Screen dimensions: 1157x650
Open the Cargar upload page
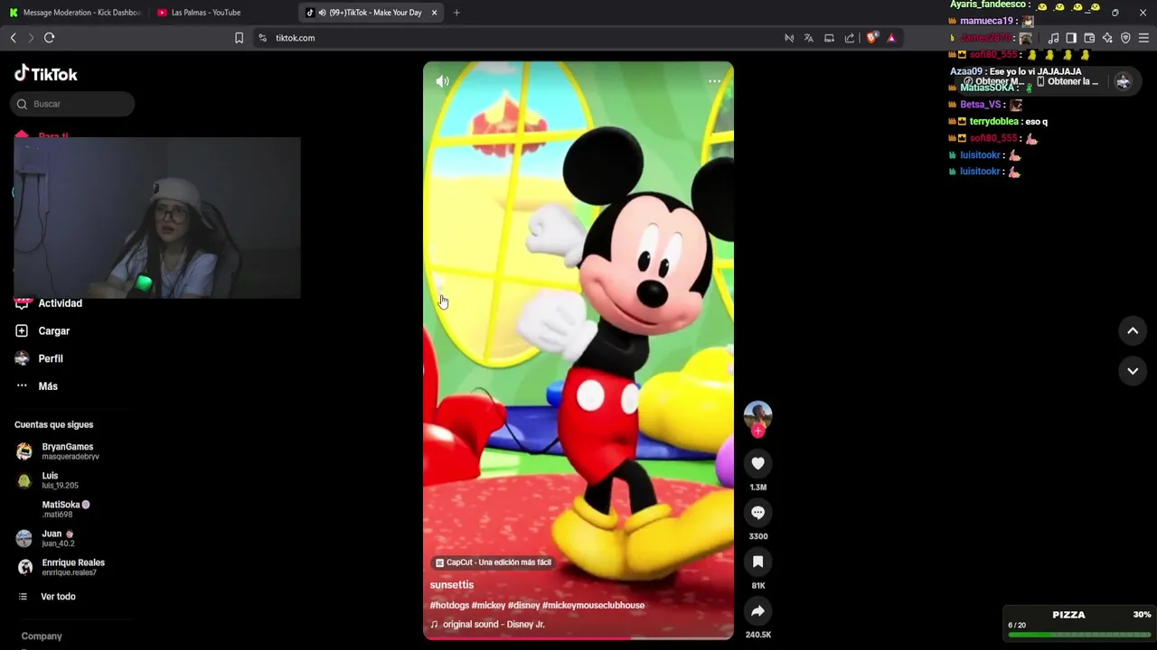coord(42,331)
